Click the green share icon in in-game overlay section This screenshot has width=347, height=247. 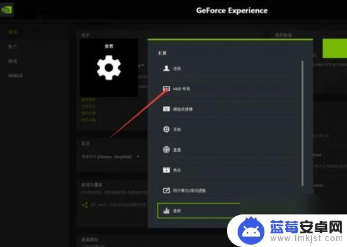(x=85, y=205)
